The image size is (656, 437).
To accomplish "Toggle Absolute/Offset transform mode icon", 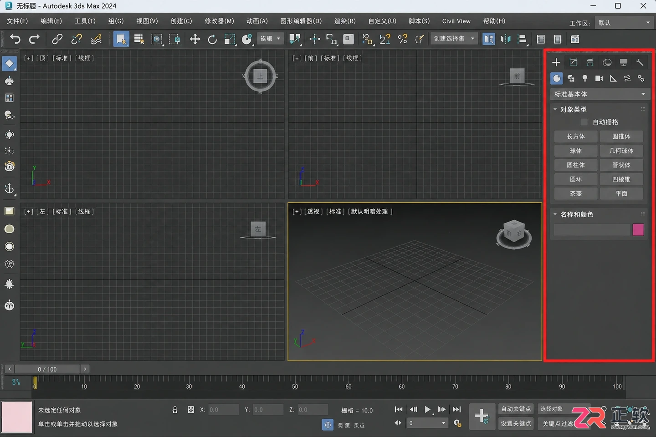I will (x=190, y=410).
